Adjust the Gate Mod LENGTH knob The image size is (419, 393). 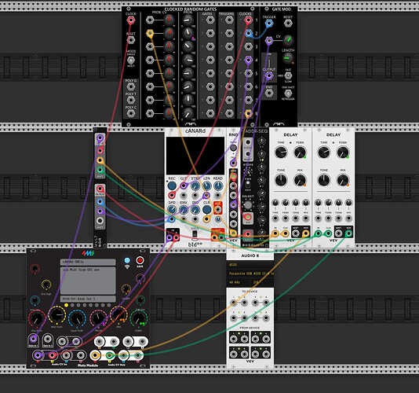click(288, 58)
